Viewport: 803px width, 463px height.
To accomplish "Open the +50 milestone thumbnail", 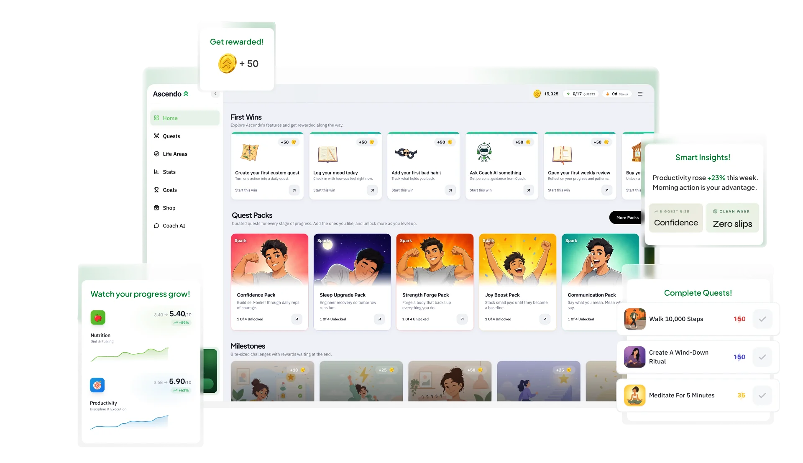I will [x=450, y=381].
